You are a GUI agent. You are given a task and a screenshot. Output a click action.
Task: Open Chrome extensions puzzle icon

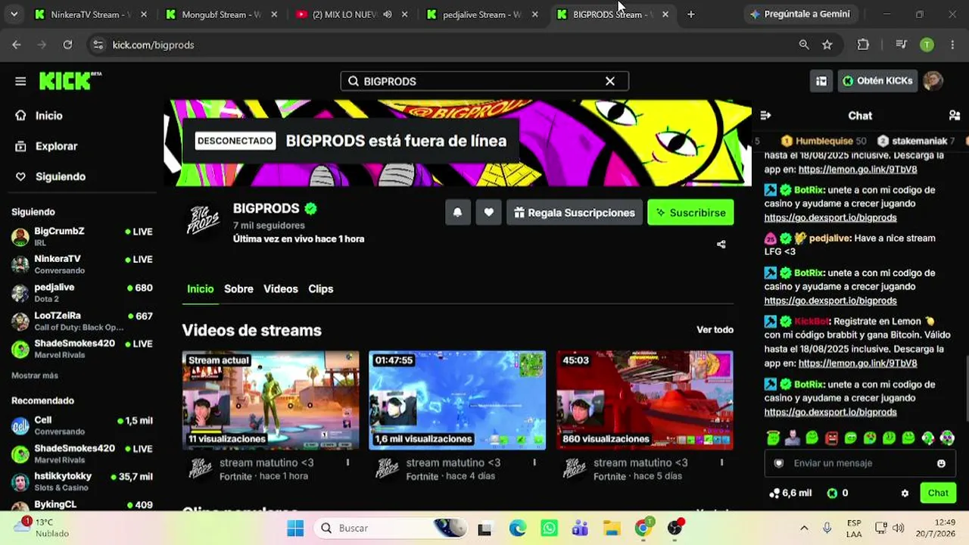click(x=863, y=45)
